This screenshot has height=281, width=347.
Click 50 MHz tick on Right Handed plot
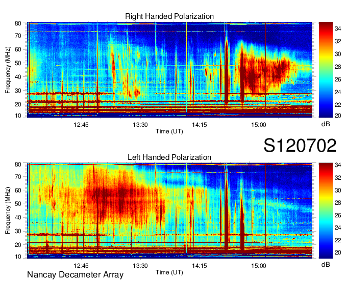point(18,63)
